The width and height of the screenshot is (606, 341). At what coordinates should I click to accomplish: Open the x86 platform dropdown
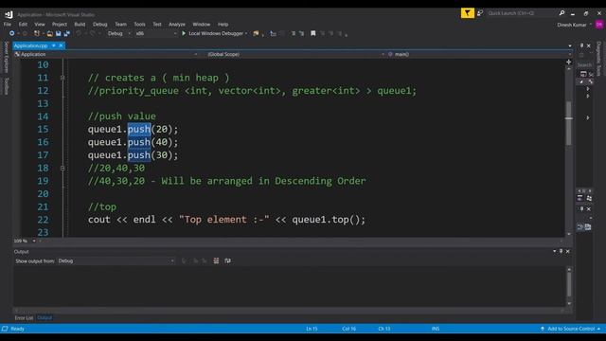(155, 34)
